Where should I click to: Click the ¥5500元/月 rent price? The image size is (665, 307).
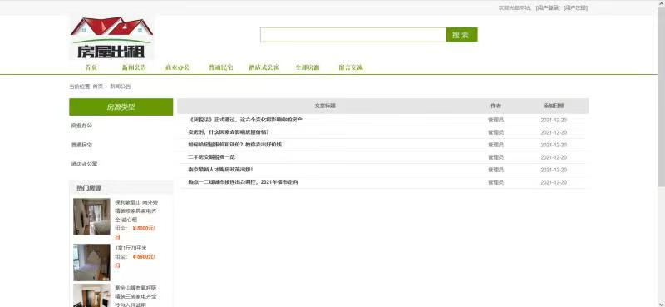tap(135, 260)
